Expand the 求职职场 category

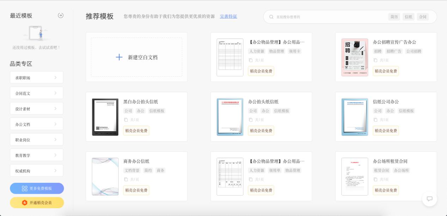[x=36, y=77]
